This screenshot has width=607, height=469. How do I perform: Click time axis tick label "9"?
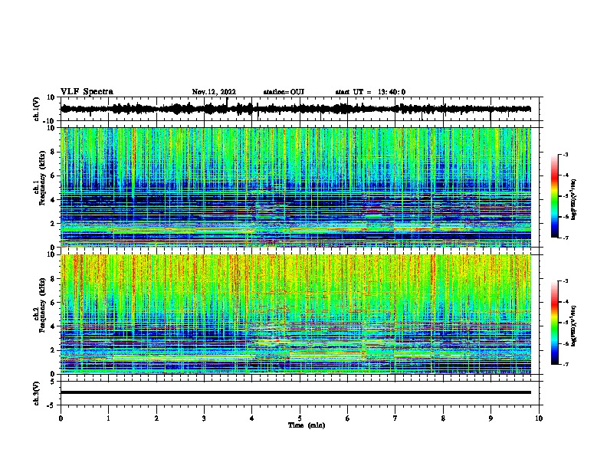491,418
